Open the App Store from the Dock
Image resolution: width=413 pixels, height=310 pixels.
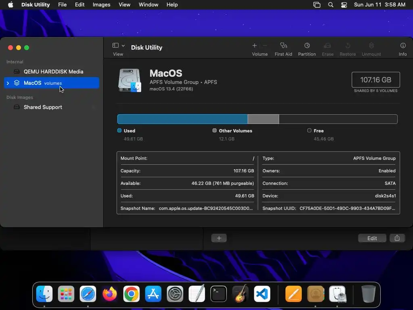[x=153, y=294]
